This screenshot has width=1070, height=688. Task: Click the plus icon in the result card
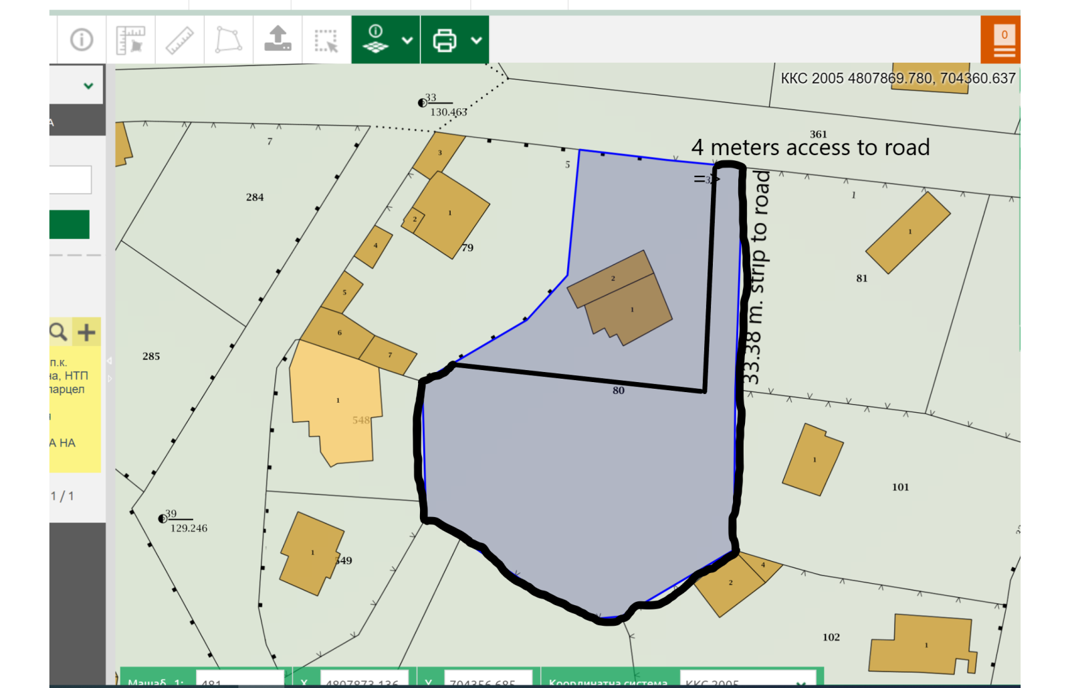[x=86, y=332]
